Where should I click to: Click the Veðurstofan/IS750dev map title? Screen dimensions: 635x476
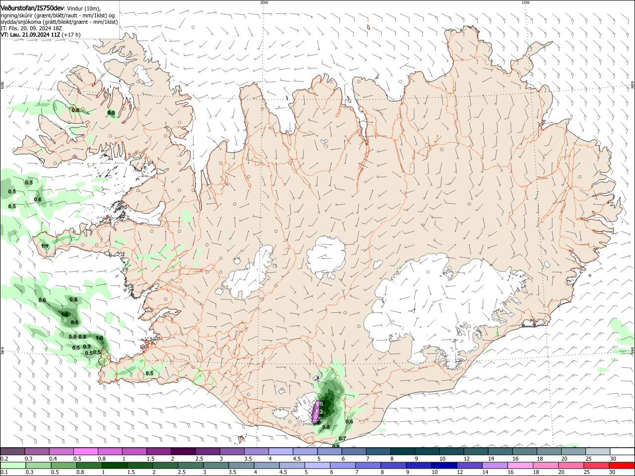pos(33,7)
